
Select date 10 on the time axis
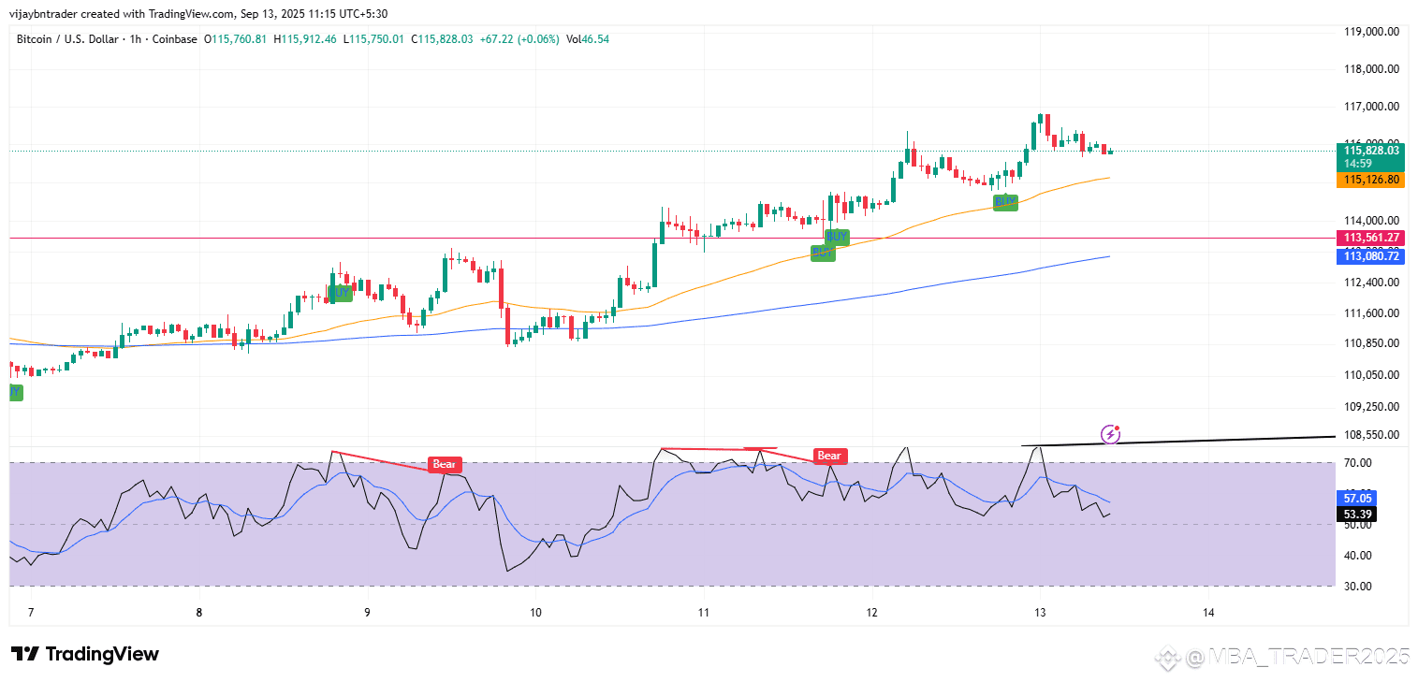pos(535,614)
